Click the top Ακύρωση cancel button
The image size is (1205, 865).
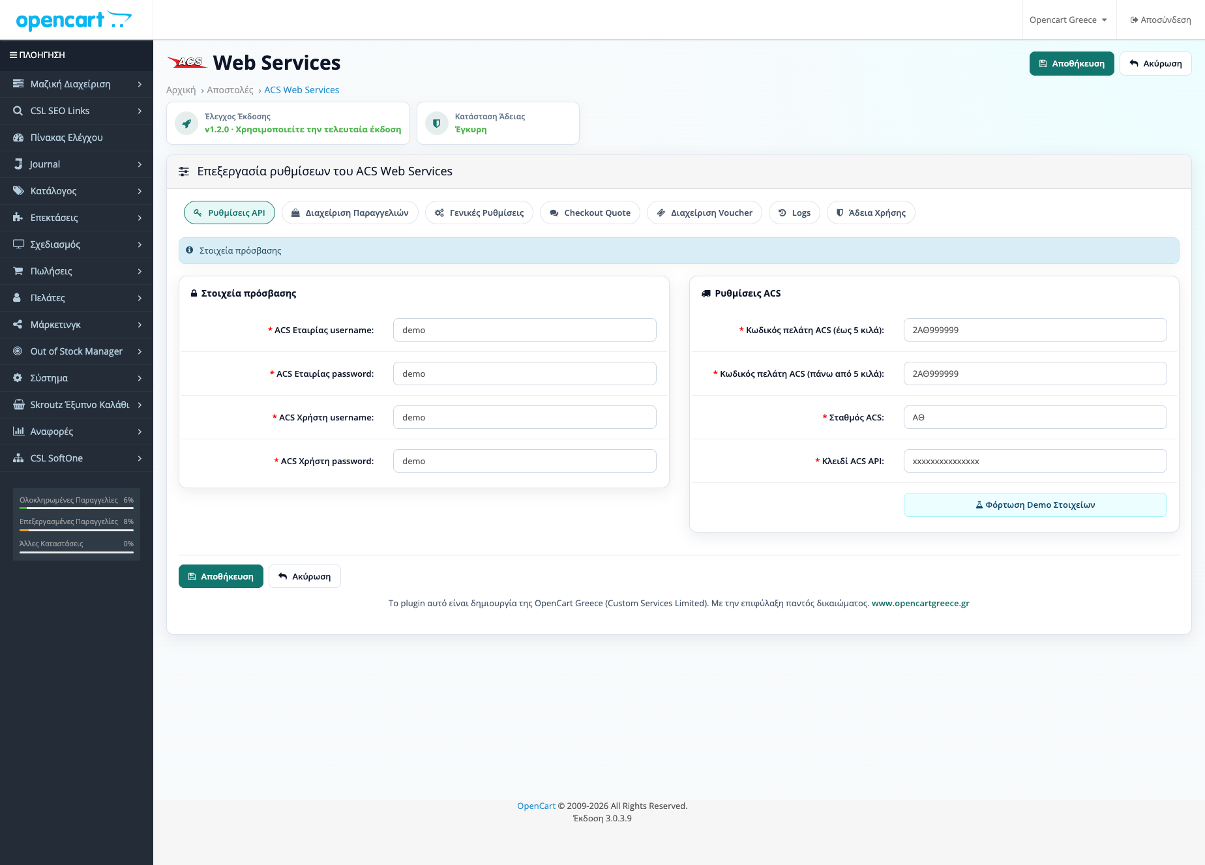[x=1155, y=64]
